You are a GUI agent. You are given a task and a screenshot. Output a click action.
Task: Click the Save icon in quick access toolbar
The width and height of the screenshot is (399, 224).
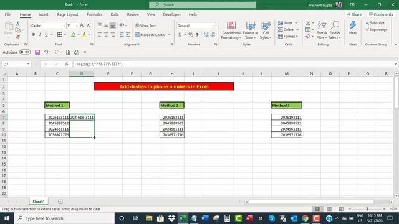37,52
